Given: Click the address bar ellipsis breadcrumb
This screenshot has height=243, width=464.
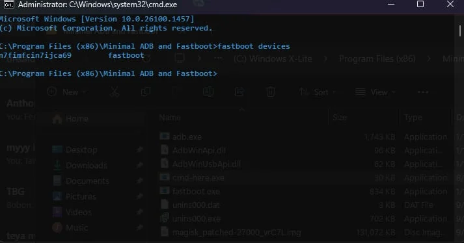Looking at the screenshot, I should point(218,58).
